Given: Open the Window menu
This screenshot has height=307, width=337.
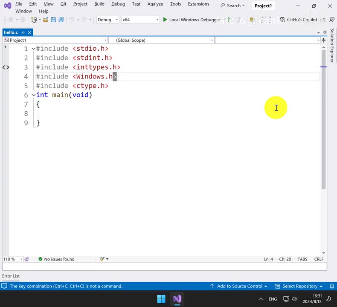Looking at the screenshot, I should (23, 11).
